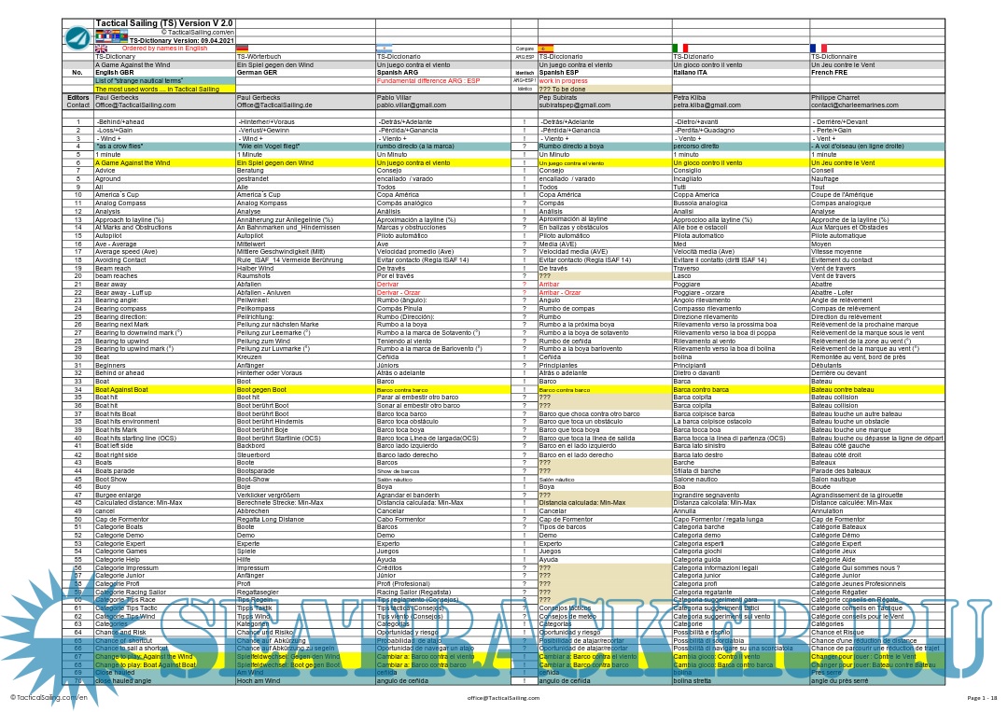Viewport: 1008px width, 712px height.
Task: Click the 'Page 1 - 18' footer indicator
Action: point(982,697)
